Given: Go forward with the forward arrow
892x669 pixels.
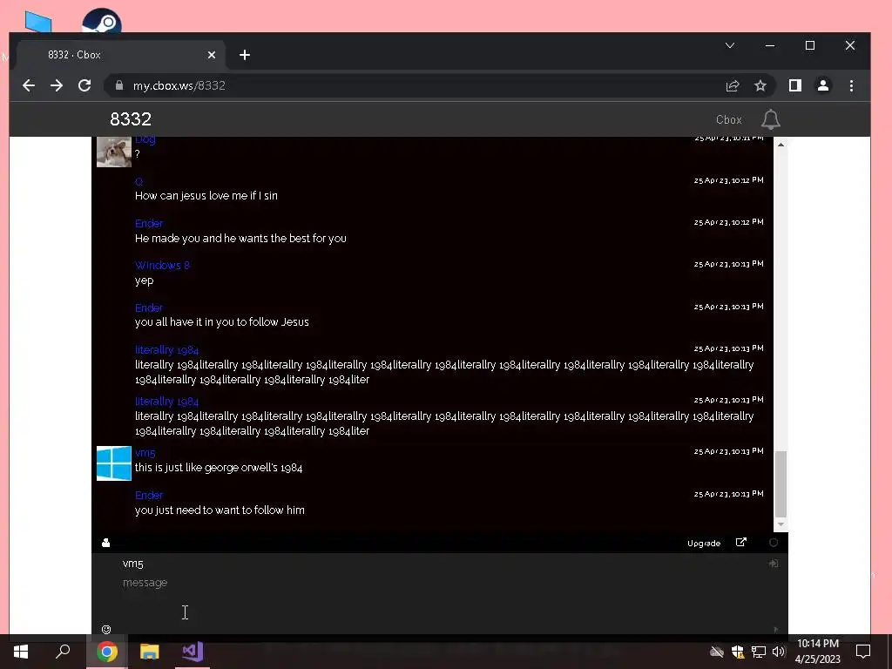Looking at the screenshot, I should (57, 86).
